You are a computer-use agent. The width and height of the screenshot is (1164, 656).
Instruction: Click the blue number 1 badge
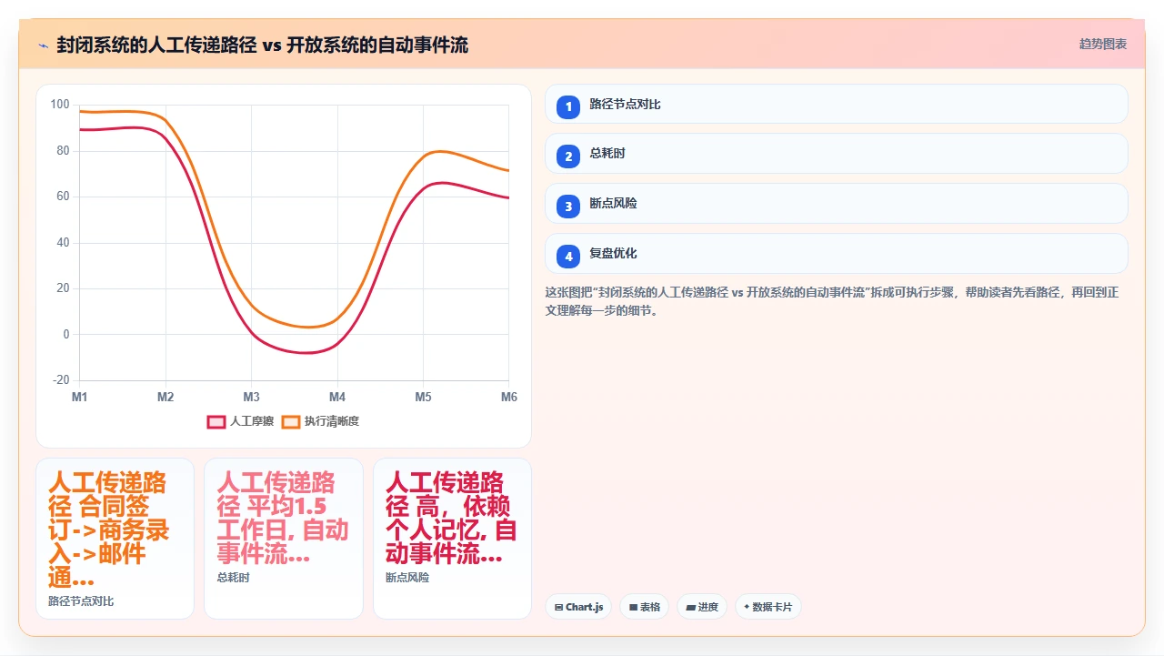(x=568, y=106)
